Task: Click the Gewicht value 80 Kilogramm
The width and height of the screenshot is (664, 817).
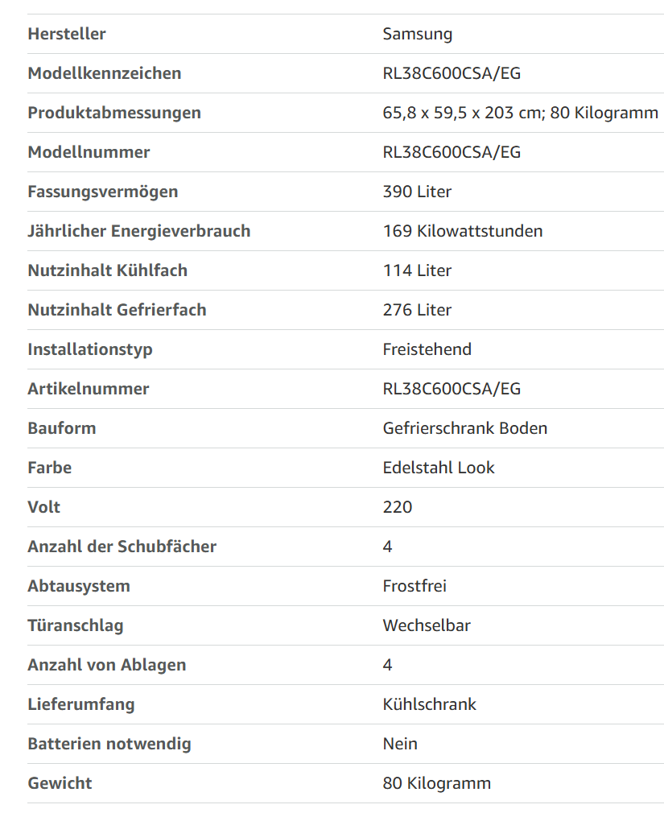Action: point(437,783)
